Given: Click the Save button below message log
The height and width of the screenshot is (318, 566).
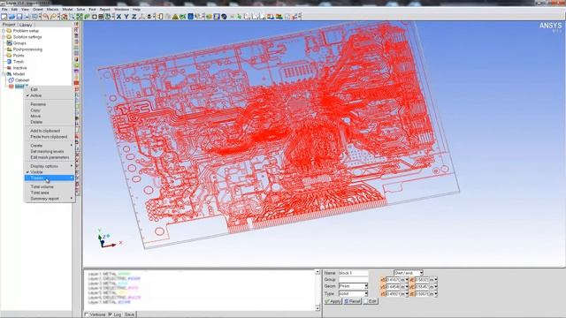Looking at the screenshot, I should pos(129,314).
